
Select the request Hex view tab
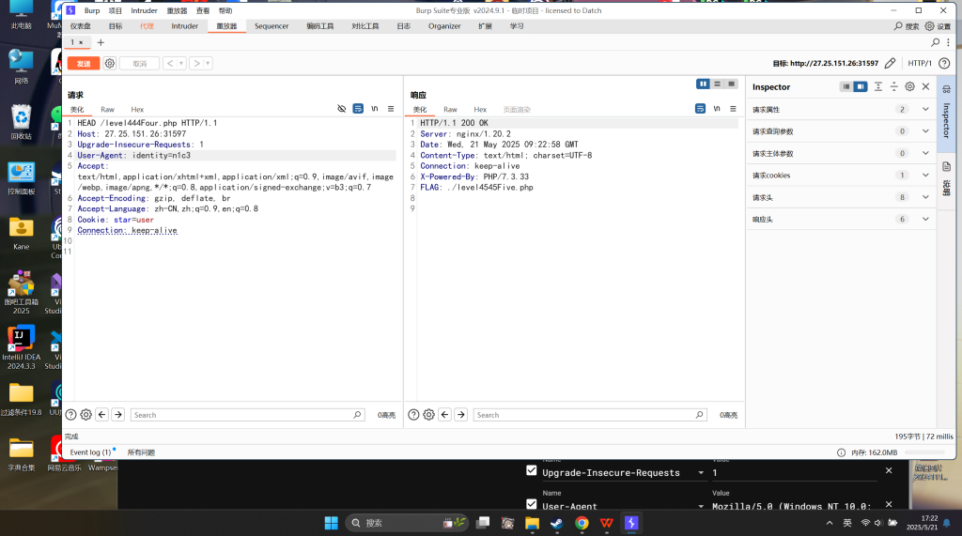click(137, 109)
